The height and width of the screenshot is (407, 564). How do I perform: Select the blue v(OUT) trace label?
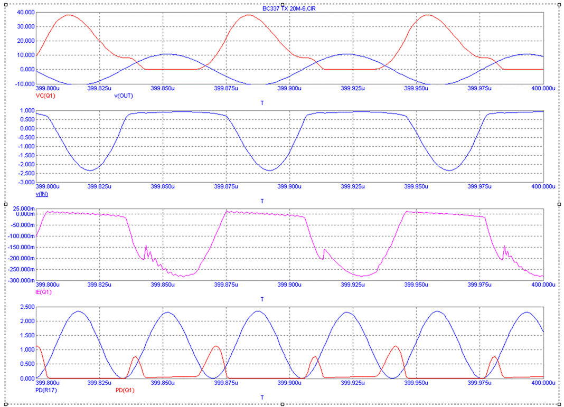click(124, 96)
